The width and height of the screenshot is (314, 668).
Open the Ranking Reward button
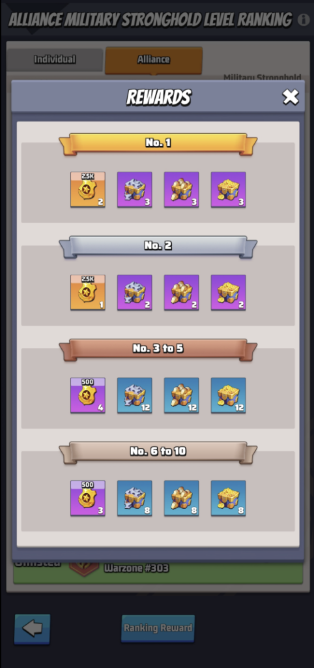pyautogui.click(x=158, y=628)
